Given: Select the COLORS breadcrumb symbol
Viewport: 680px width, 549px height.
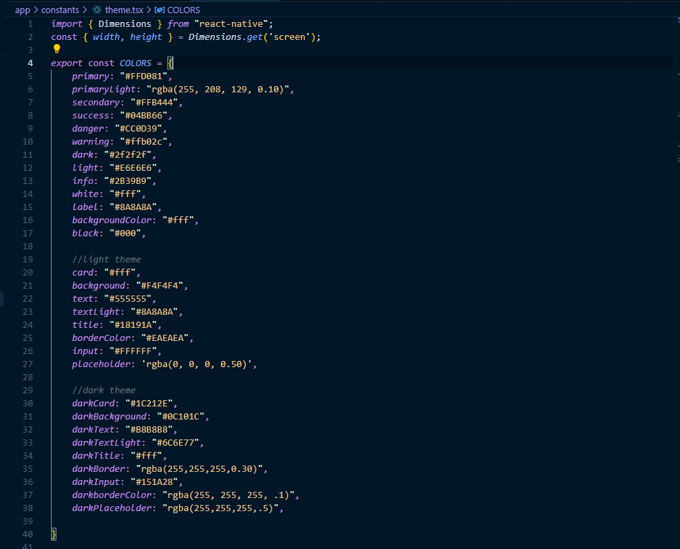Looking at the screenshot, I should point(184,10).
